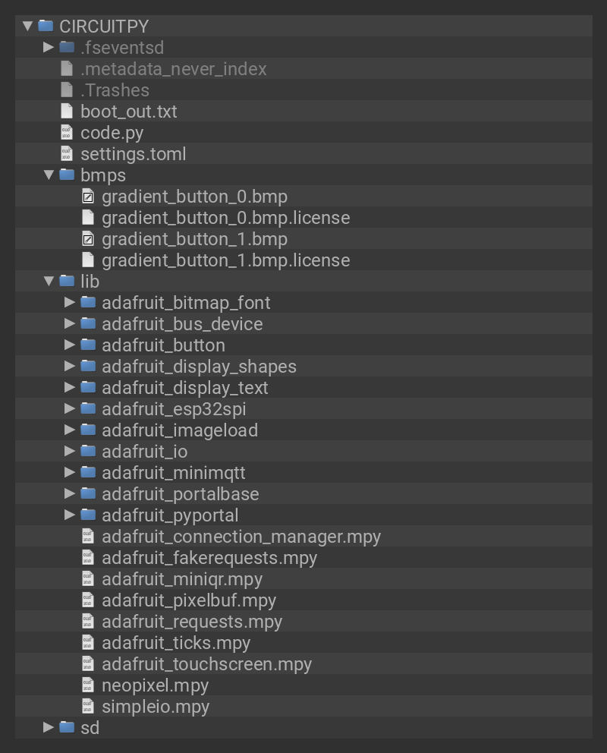
Task: Collapse the bmps folder
Action: point(49,175)
